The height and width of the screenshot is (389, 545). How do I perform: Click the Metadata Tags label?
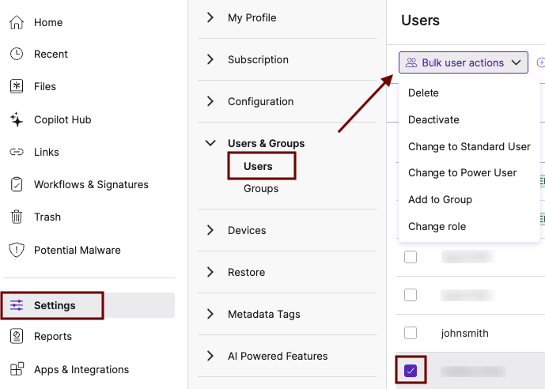tap(264, 314)
